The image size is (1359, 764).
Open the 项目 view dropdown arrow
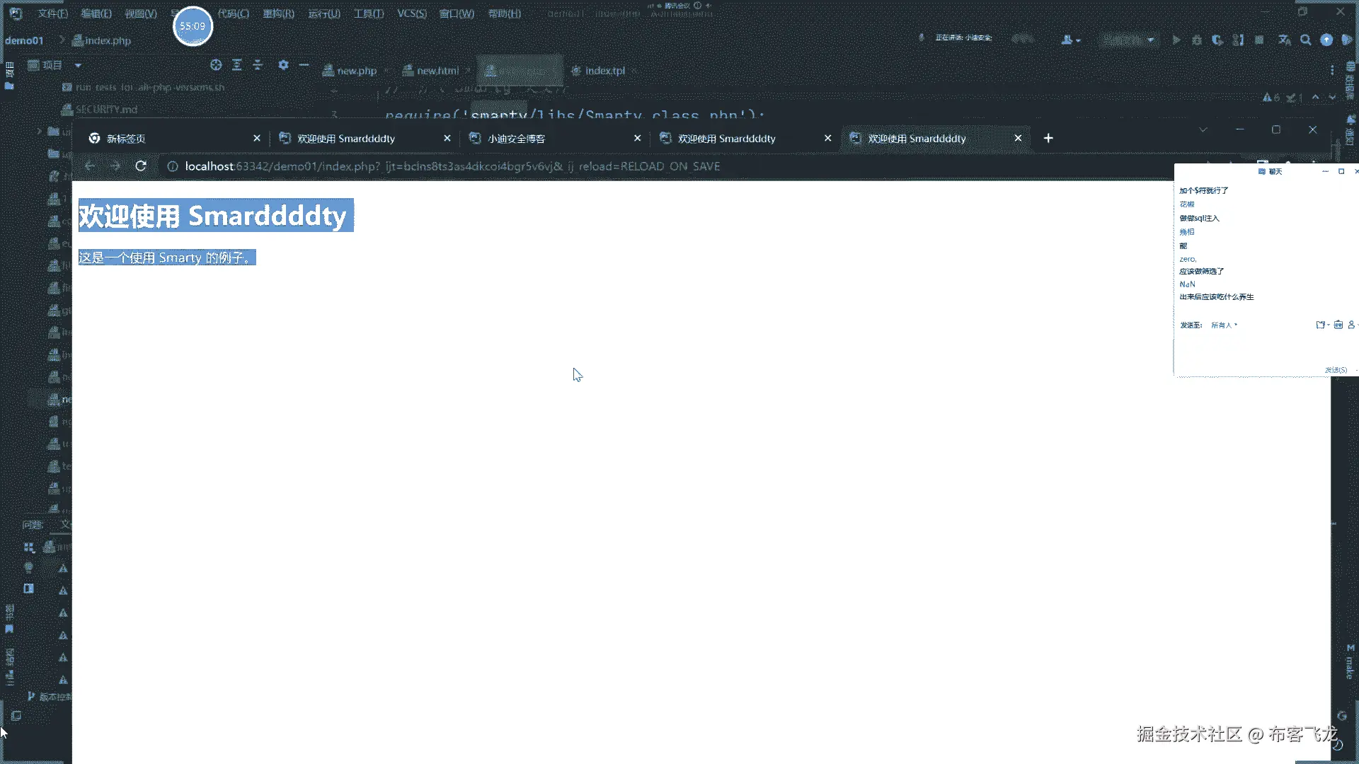click(x=78, y=65)
